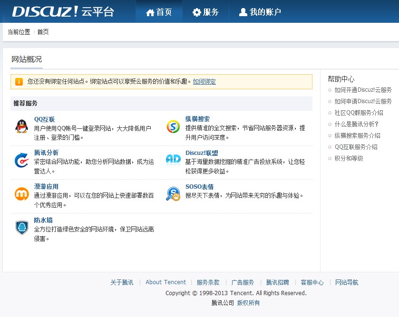Click the 腾讯分析 icon
This screenshot has height=317, width=399.
[21, 160]
